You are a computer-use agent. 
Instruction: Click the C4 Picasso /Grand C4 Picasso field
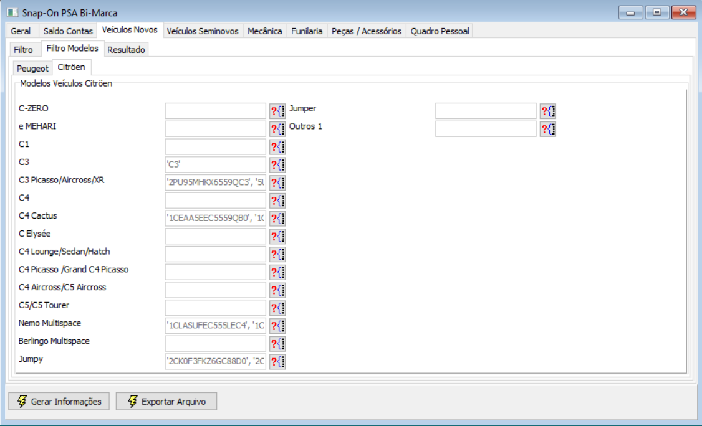pos(215,272)
